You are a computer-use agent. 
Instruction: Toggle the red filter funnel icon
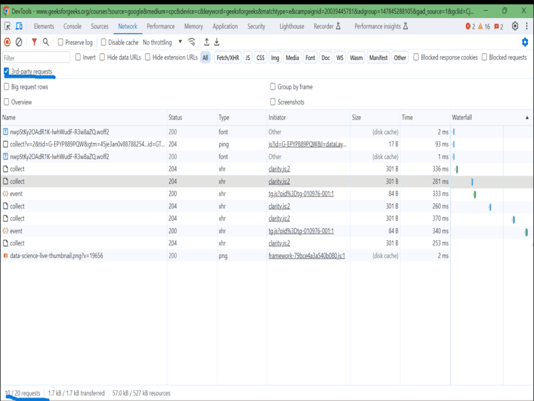[x=34, y=42]
